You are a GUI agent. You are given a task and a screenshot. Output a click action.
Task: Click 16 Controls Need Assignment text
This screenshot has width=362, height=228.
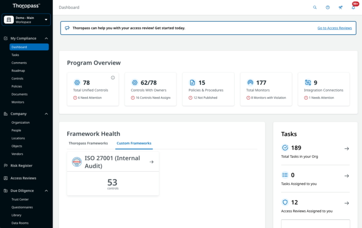(153, 98)
